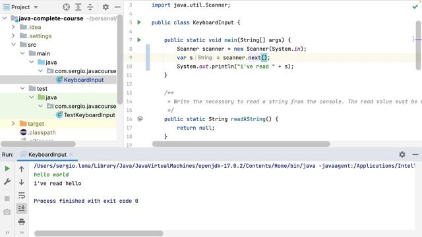The image size is (422, 237).
Task: Collapse all project tree nodes icon
Action: tap(90, 7)
